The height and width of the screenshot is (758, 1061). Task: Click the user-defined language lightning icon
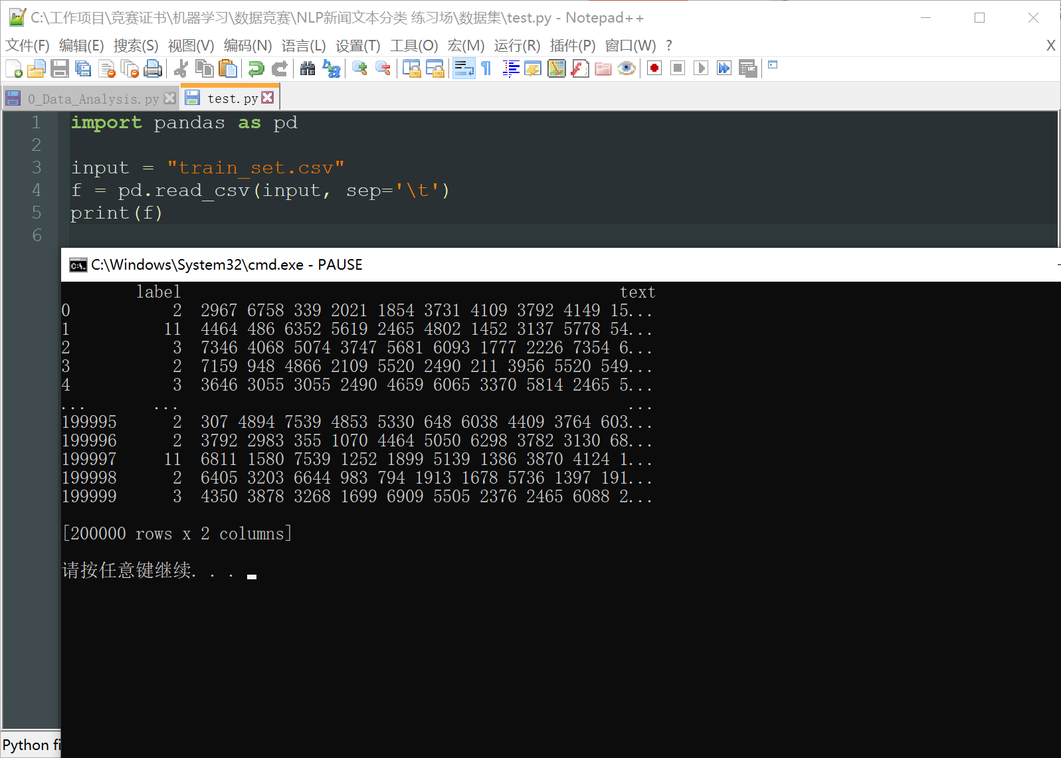pos(533,68)
